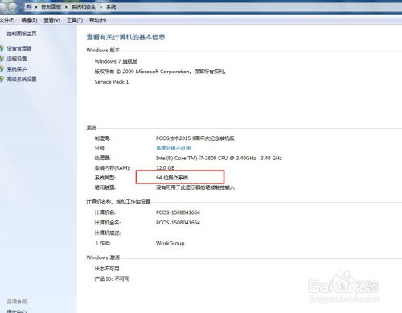Viewport: 402px width, 313px height.
Task: Open the 操作中心 link at the sidebar bottom
Action: pos(17,311)
